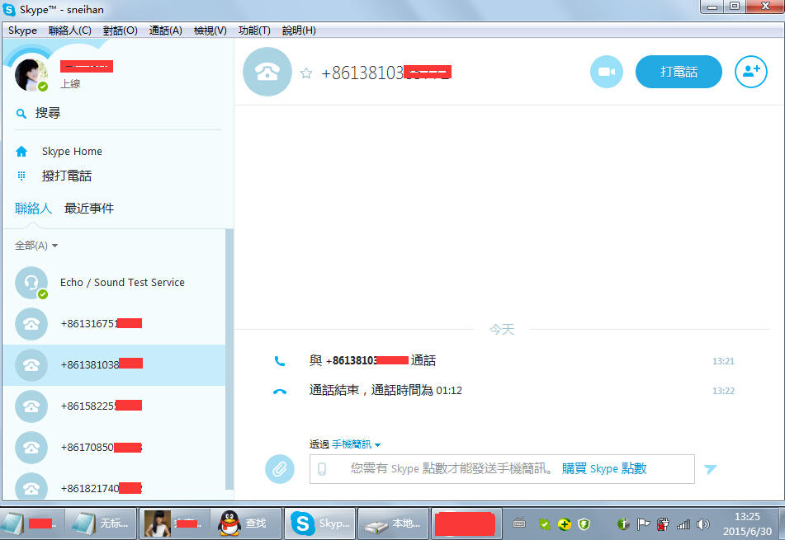Click the 上線 status text
Viewport: 785px width, 540px height.
(70, 83)
